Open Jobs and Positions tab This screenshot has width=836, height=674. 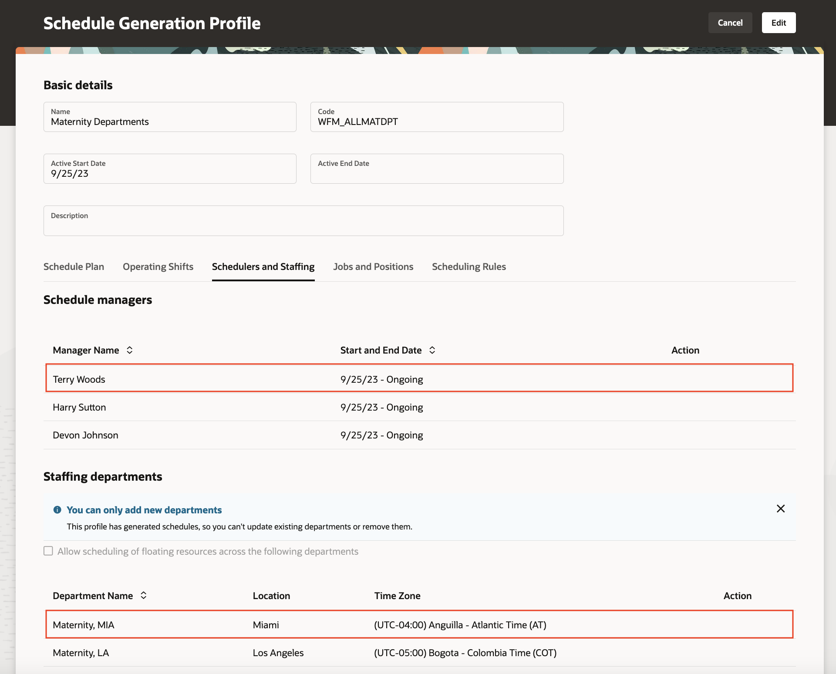tap(373, 266)
